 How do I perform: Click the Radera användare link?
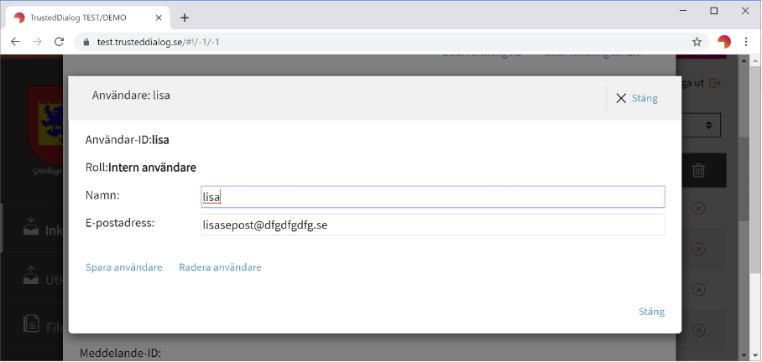point(220,267)
